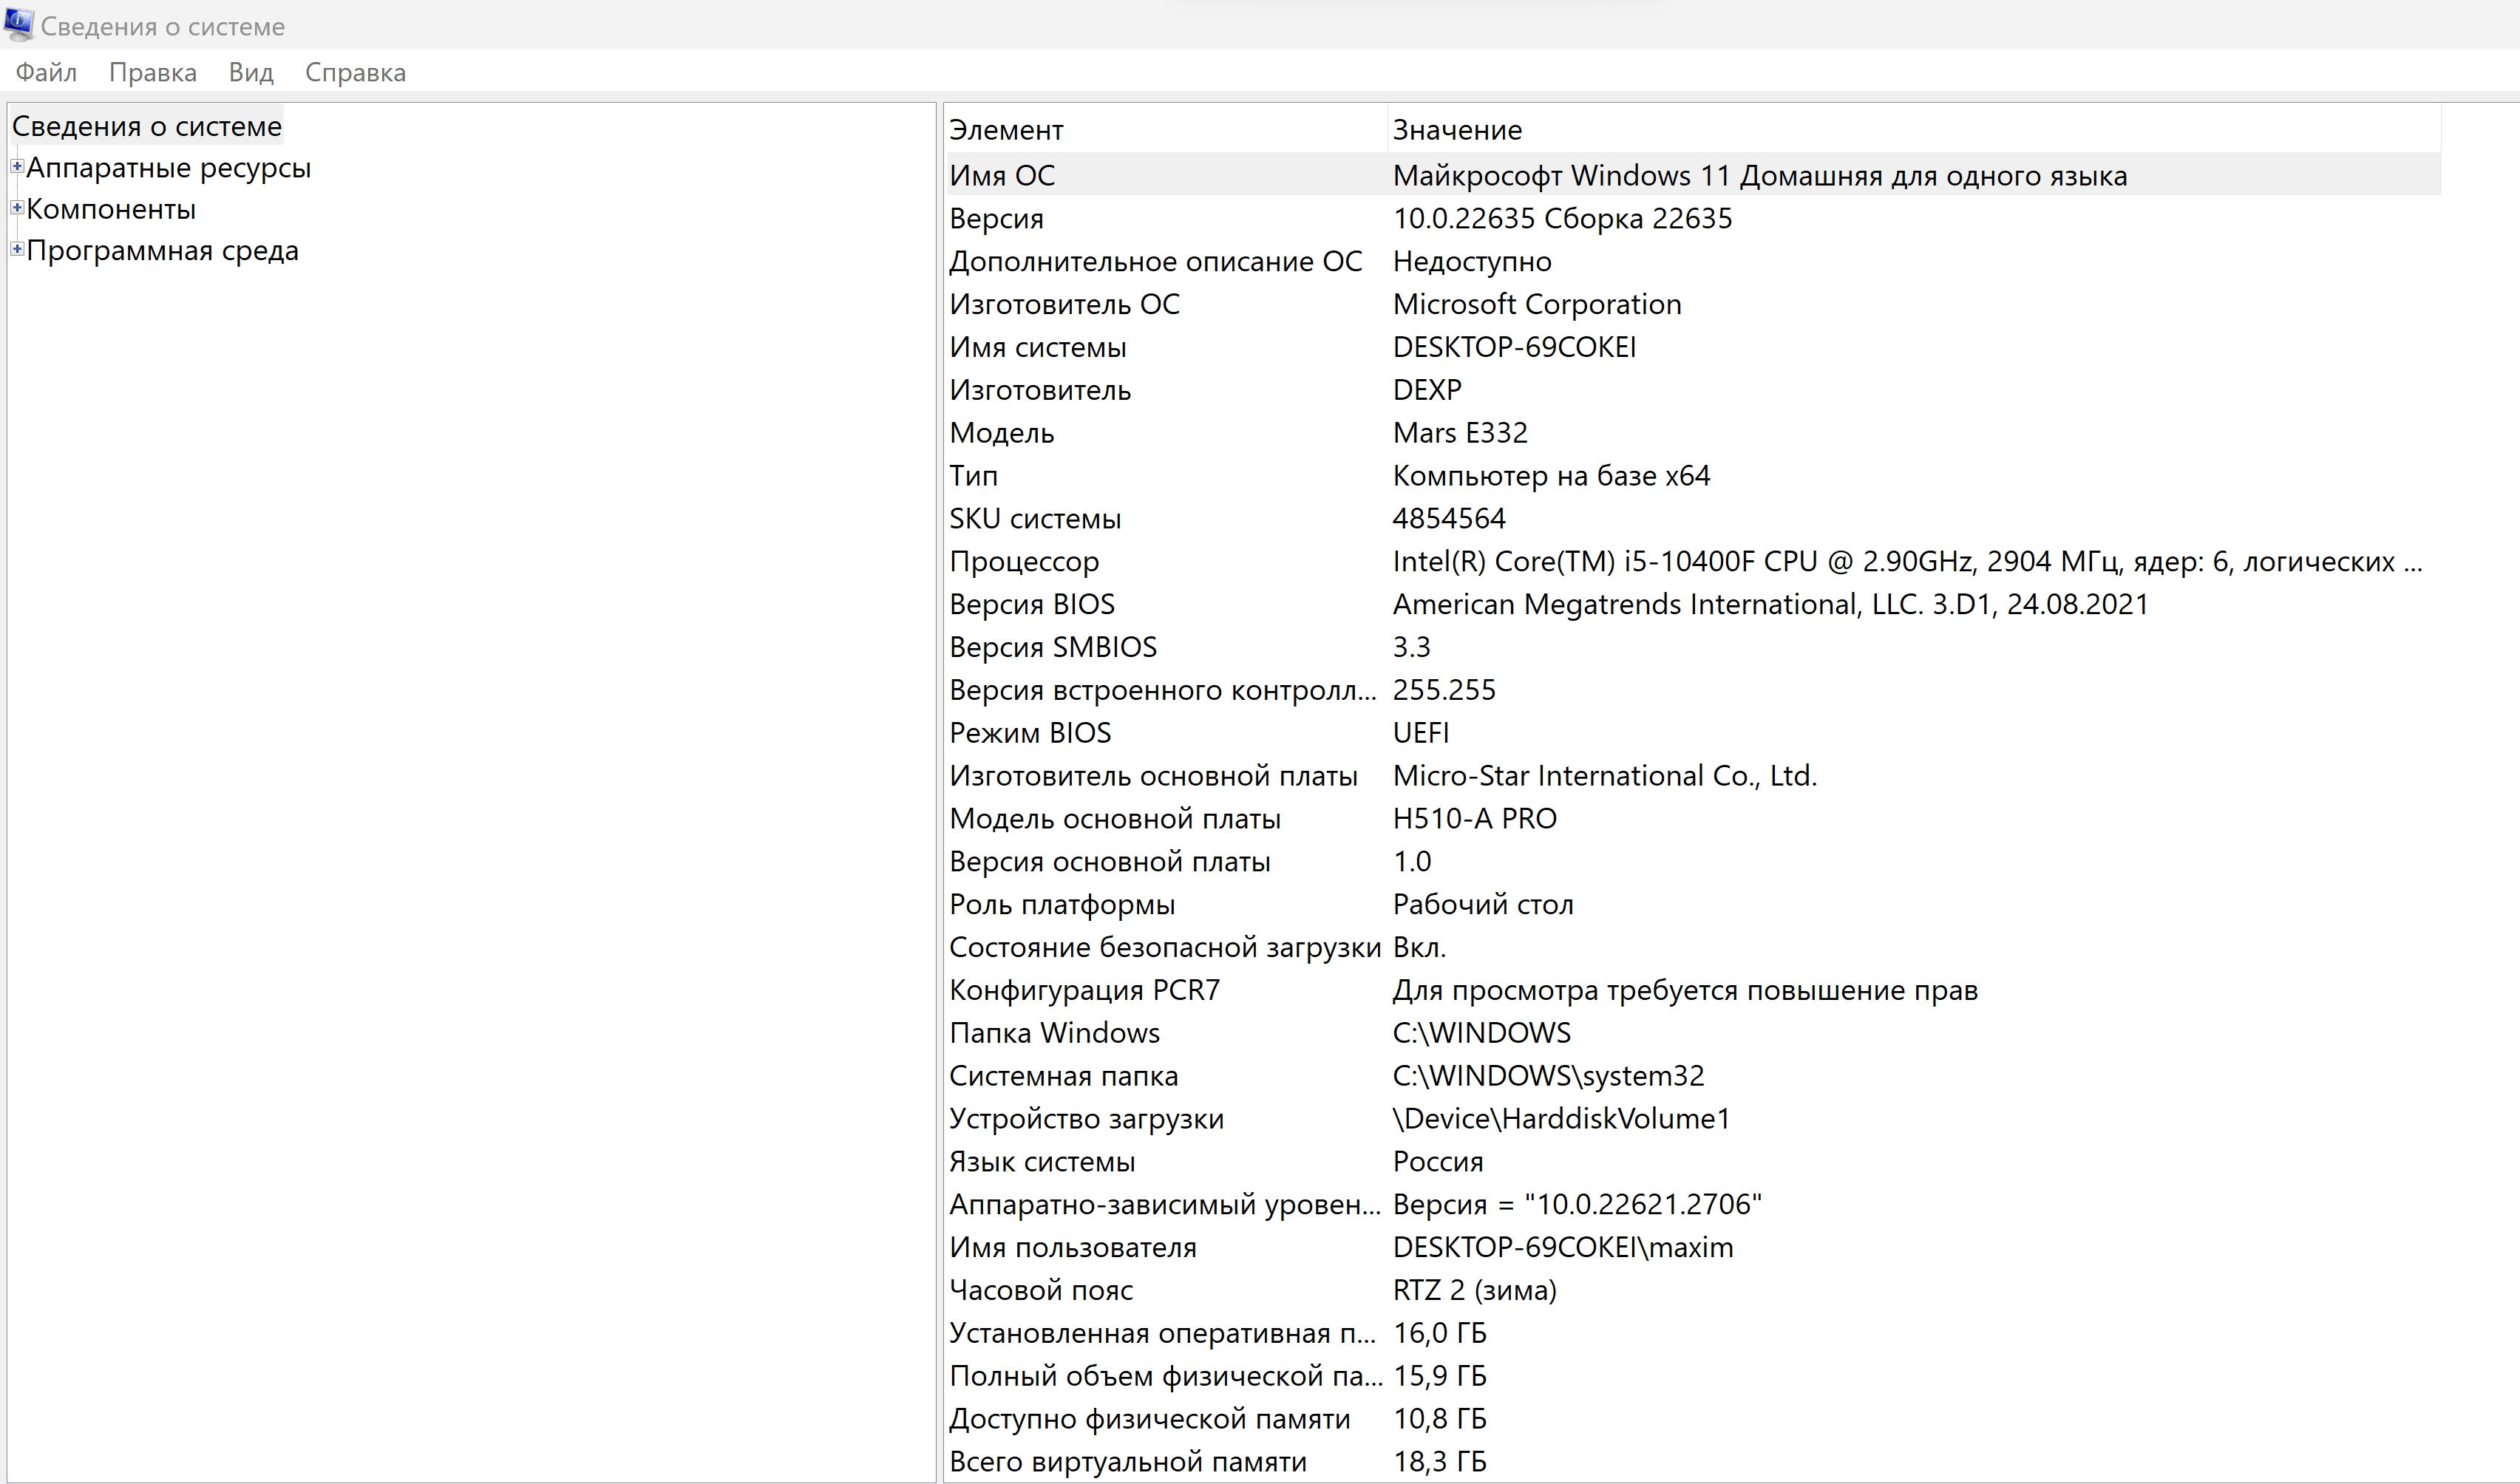Click value 10.0.22635 Сборка 22635
The image size is (2520, 1484).
(1562, 219)
